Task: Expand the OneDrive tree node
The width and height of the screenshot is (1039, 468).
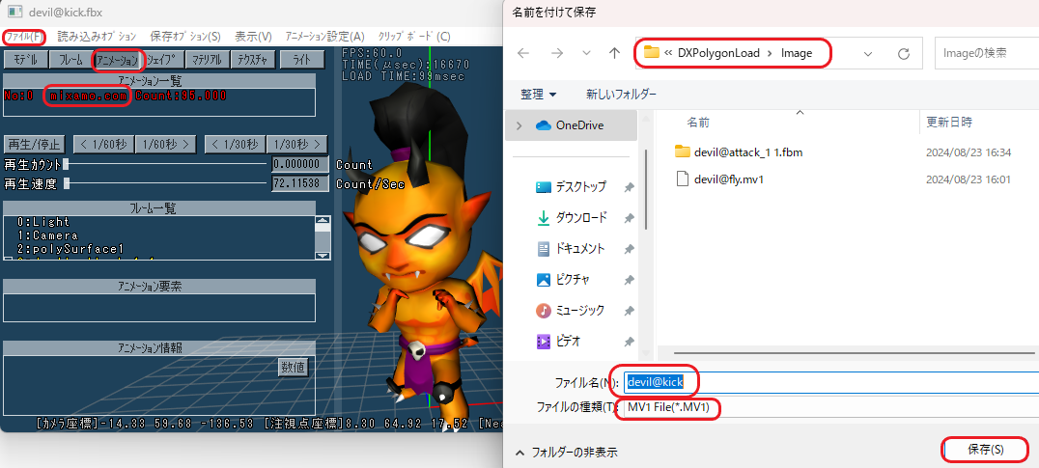Action: coord(519,125)
